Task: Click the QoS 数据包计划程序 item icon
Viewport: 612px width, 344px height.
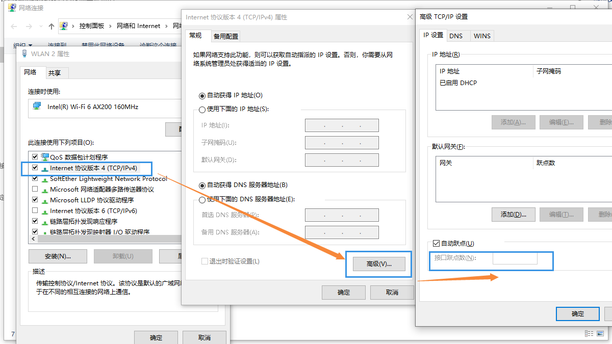Action: 44,157
